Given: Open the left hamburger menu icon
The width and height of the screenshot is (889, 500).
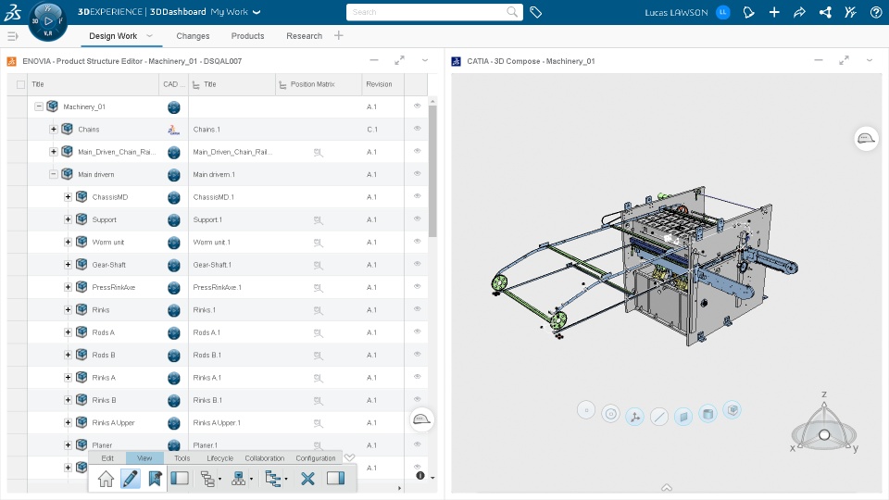Looking at the screenshot, I should [12, 36].
